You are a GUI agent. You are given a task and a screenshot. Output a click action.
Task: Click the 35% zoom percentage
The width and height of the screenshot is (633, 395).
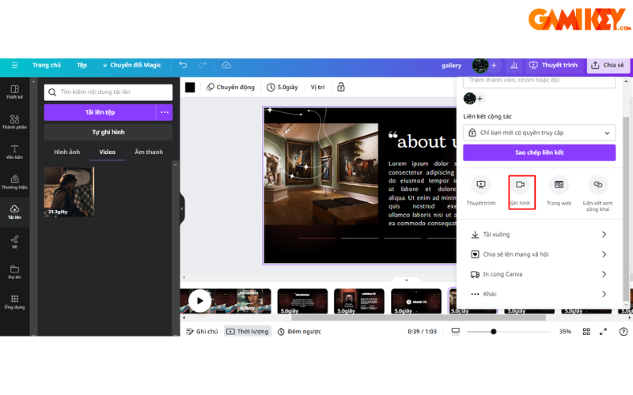565,331
